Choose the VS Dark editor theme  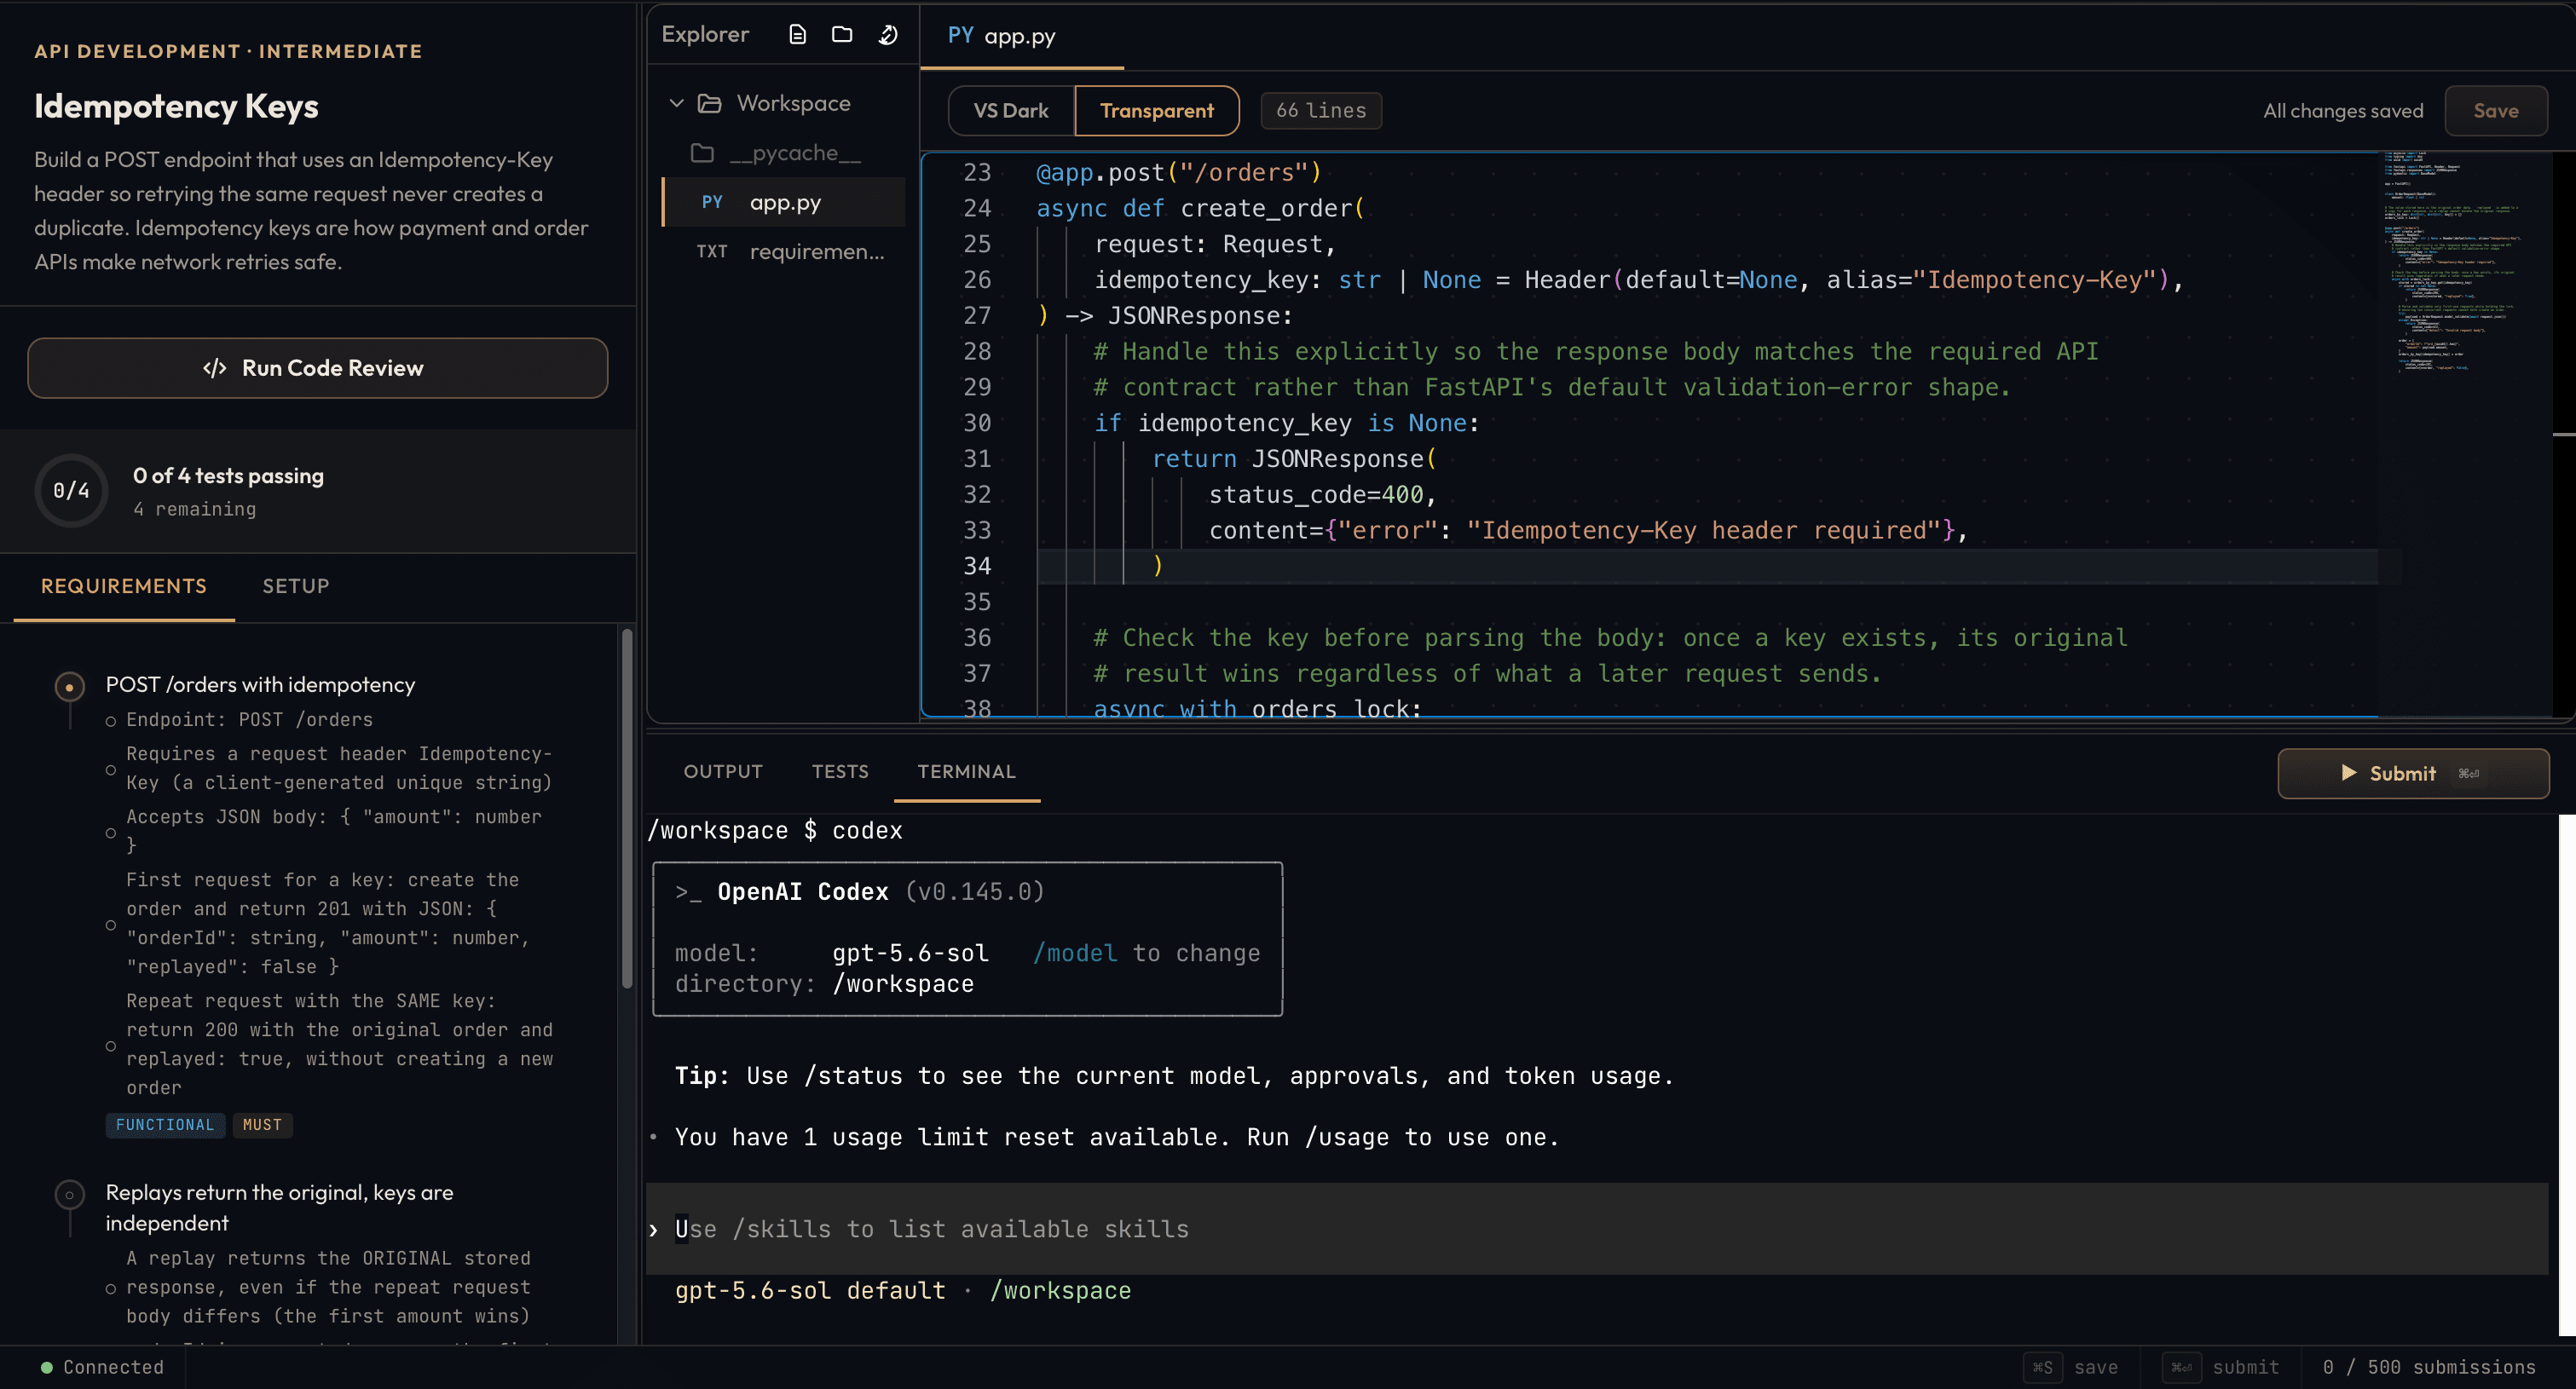1011,111
